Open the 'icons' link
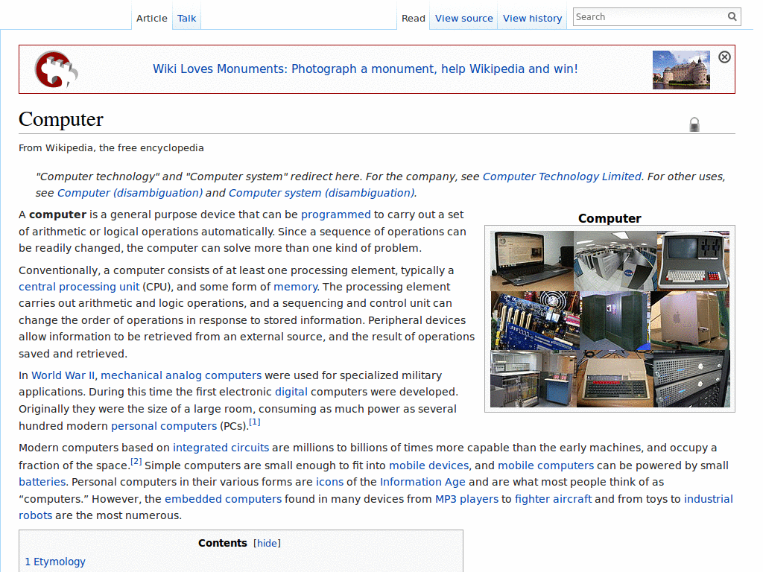Image resolution: width=763 pixels, height=572 pixels. 329,482
